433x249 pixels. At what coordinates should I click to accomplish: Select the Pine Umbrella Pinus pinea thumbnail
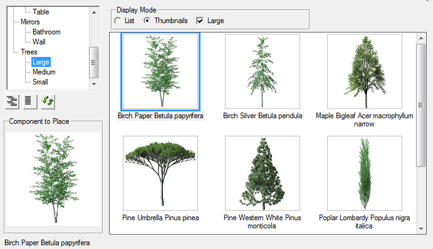click(160, 173)
